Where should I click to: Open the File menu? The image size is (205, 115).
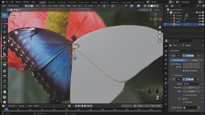click(x=7, y=2)
